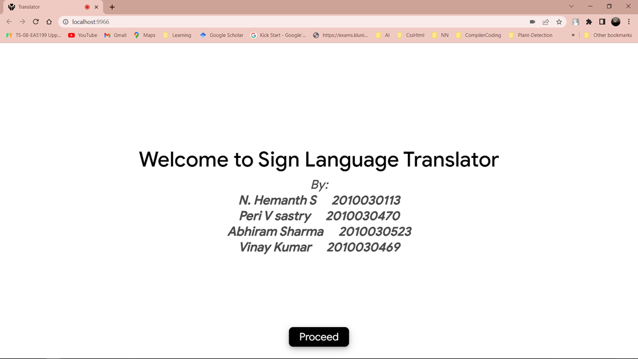Click the share icon in the toolbar
The image size is (638, 359).
pos(545,21)
